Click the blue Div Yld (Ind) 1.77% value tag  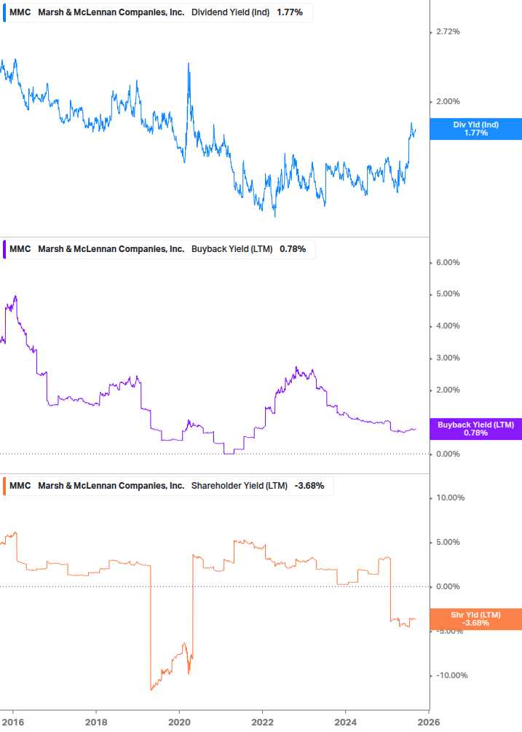[x=476, y=129]
